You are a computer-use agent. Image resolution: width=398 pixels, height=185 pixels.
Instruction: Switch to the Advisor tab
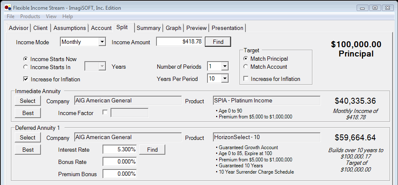(x=19, y=28)
